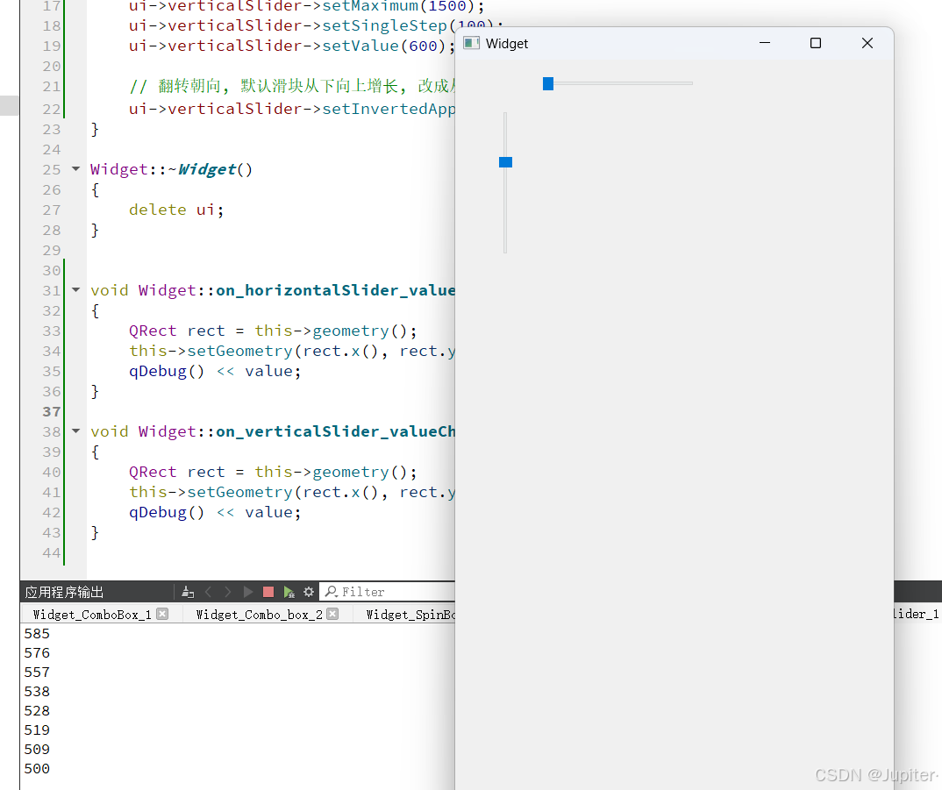Go to next output item arrow
The image size is (942, 790).
228,592
